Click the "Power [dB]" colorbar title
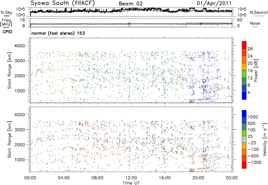 256,70
